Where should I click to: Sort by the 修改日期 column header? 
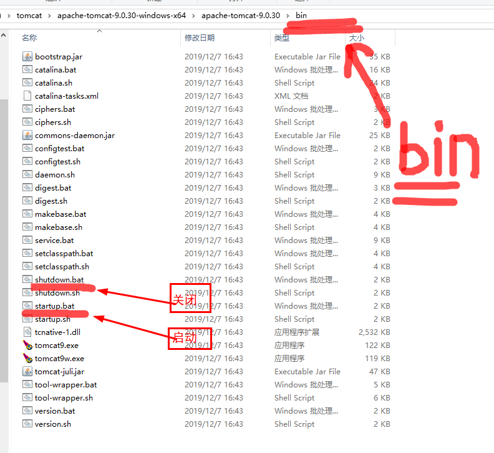tap(200, 38)
